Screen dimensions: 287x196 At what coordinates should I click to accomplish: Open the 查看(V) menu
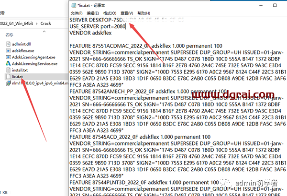coord(128,13)
